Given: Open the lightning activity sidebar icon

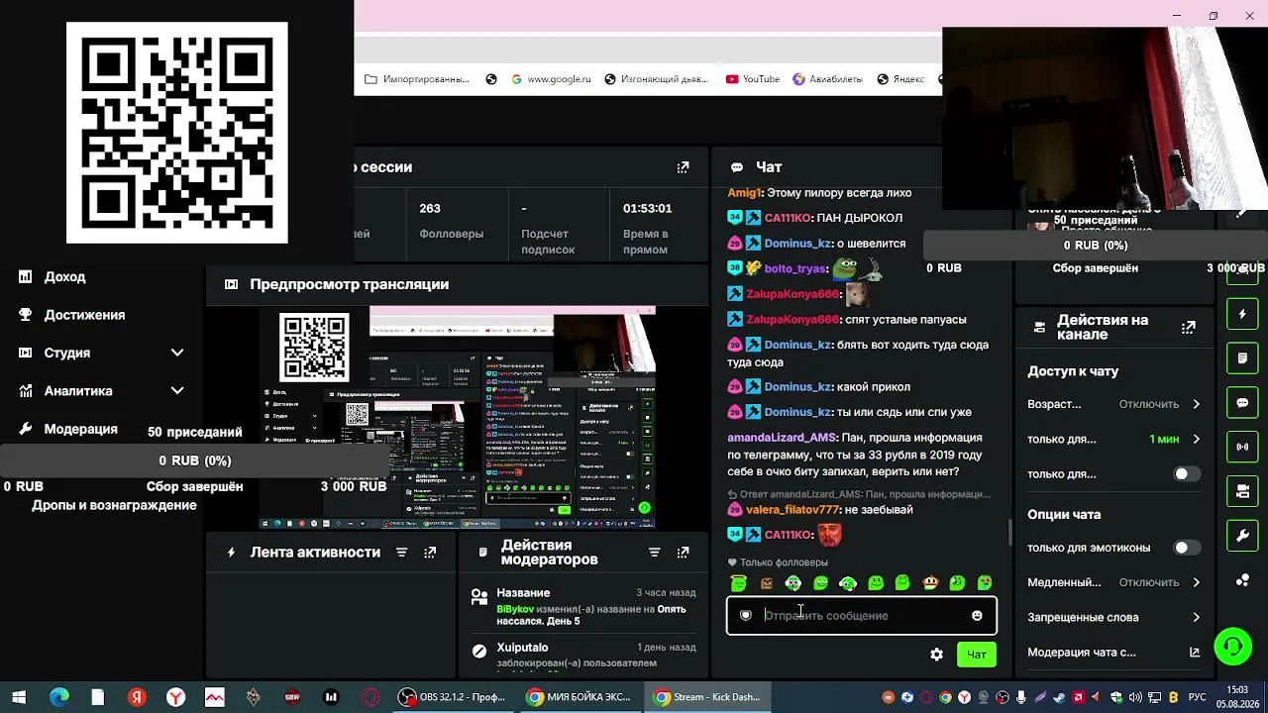Looking at the screenshot, I should (x=1242, y=314).
